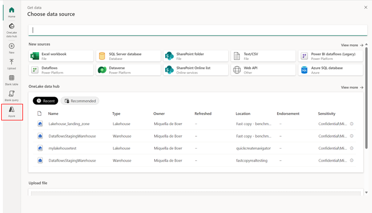Screen dimensions: 372x213
Task: Select the Web API source tile
Action: (x=263, y=70)
